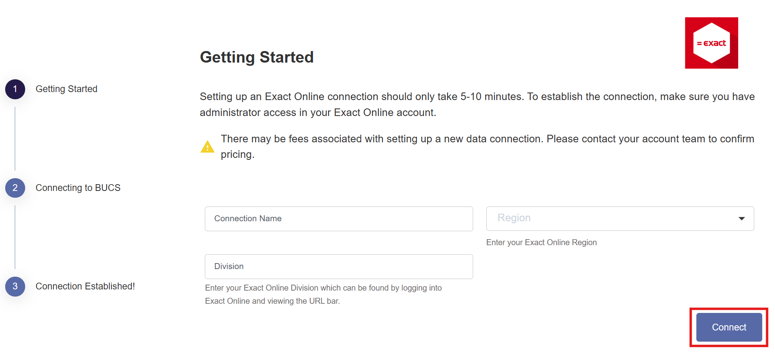Focus the Connection Name input field
The image size is (775, 352).
point(339,219)
